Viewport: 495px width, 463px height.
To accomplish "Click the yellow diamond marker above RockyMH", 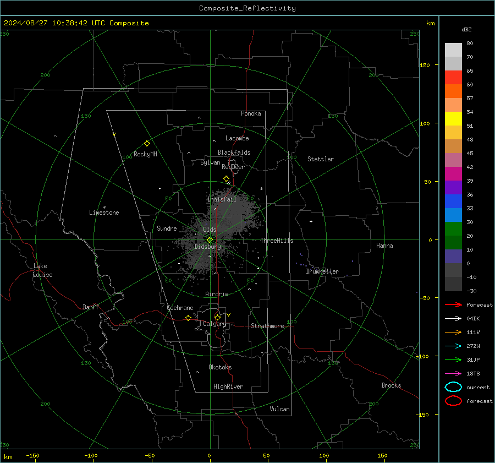I will [147, 144].
